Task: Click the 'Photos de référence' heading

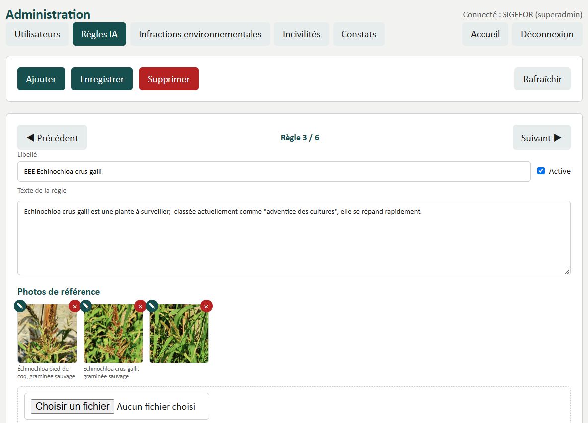Action: tap(59, 291)
